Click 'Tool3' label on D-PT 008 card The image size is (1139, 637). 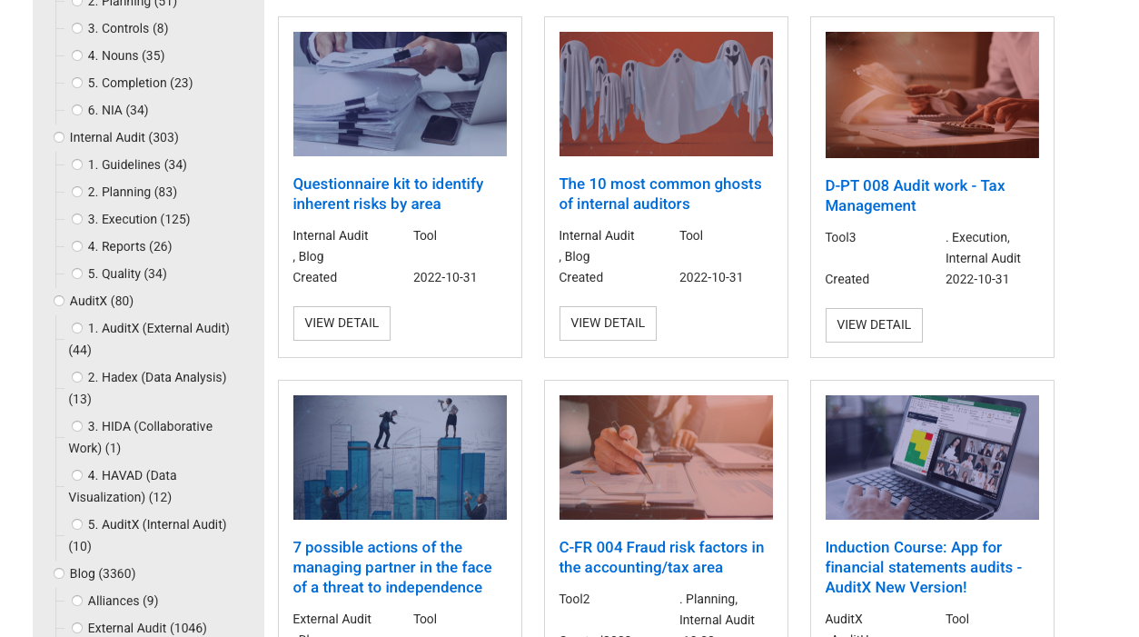[x=840, y=237]
